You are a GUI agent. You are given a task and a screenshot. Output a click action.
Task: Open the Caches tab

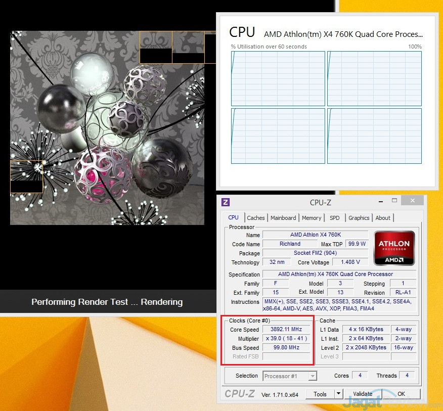(x=255, y=218)
